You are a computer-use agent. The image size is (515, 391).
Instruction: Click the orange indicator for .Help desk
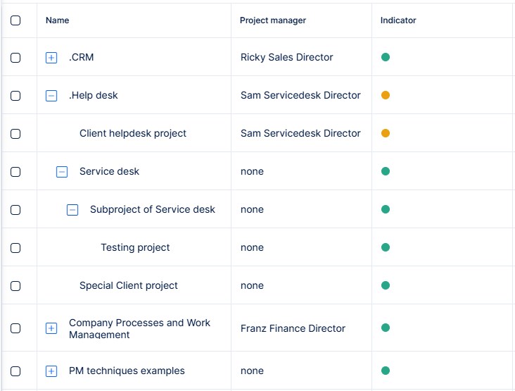coord(386,95)
